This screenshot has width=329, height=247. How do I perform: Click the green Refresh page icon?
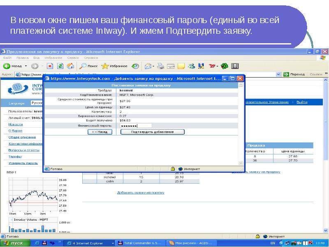60,66
